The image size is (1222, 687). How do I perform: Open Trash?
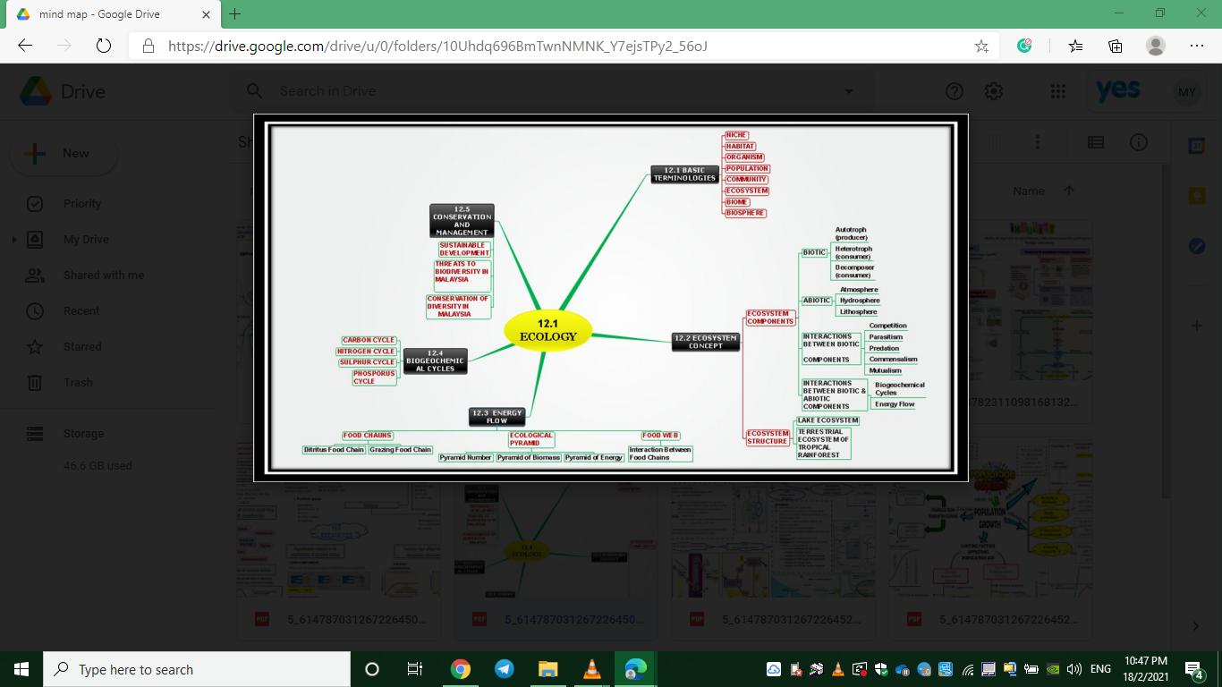[x=78, y=383]
